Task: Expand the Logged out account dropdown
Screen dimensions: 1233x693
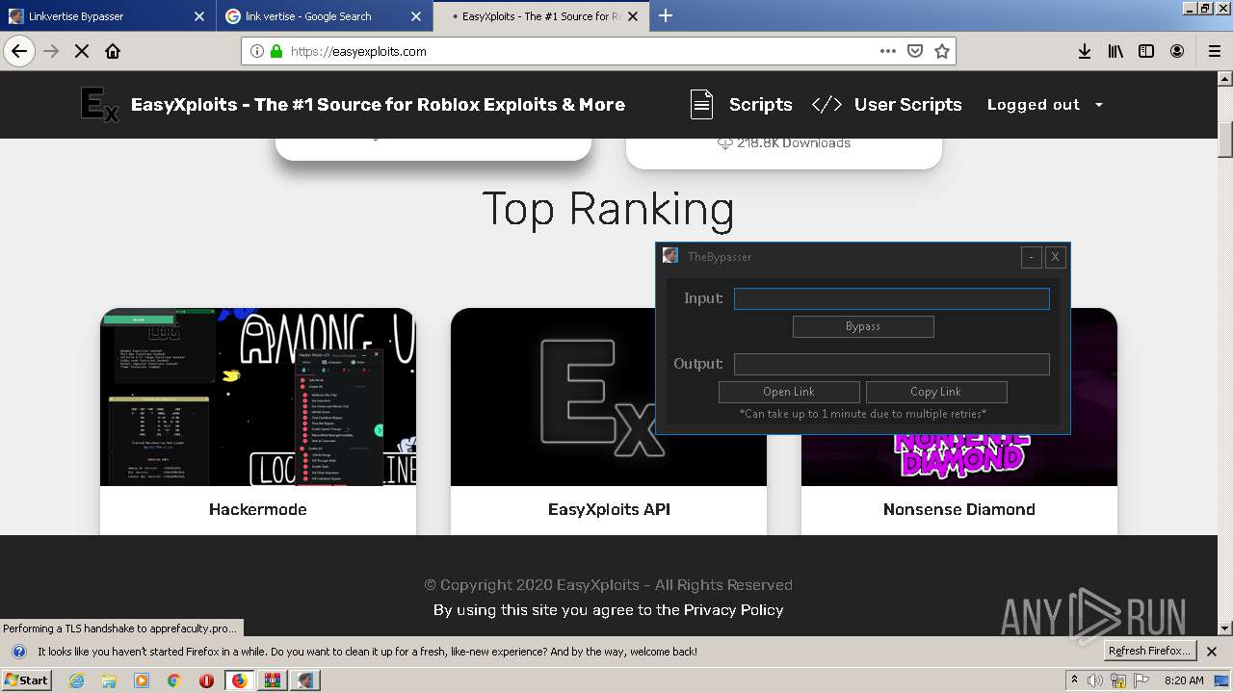Action: [1045, 105]
